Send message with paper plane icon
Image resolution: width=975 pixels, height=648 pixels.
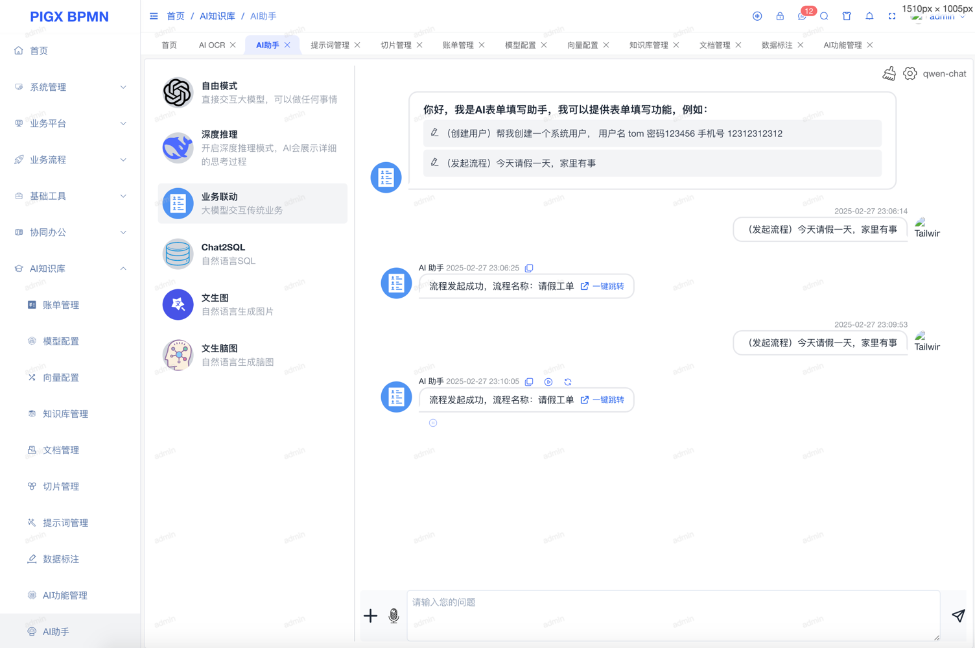[x=958, y=616]
